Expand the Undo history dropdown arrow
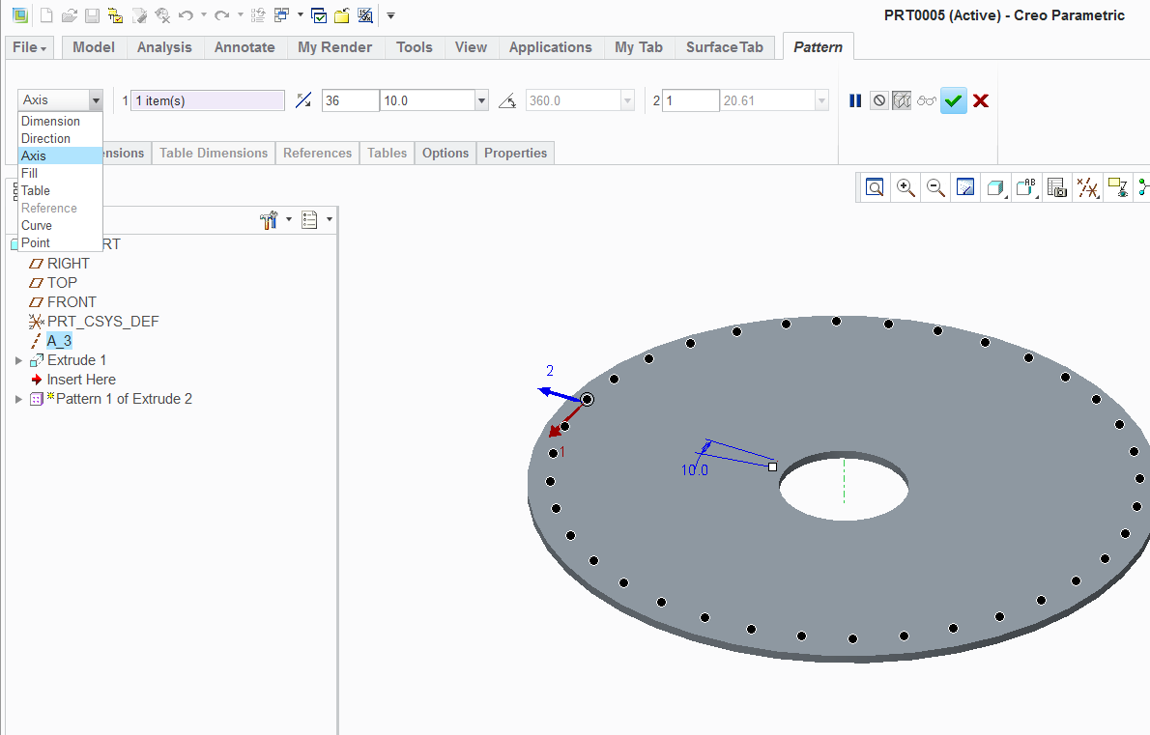 [203, 15]
